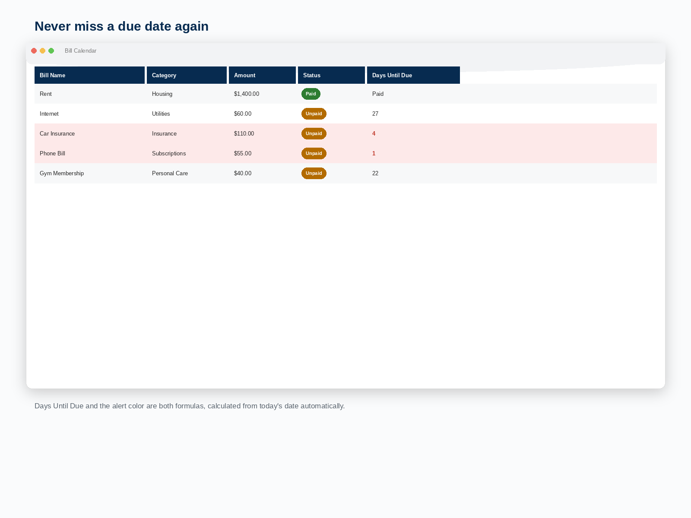Click the Days Until Due column header
This screenshot has height=518, width=691.
[413, 75]
